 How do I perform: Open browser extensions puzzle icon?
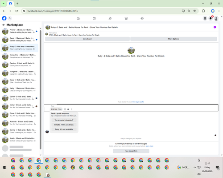(x=203, y=11)
